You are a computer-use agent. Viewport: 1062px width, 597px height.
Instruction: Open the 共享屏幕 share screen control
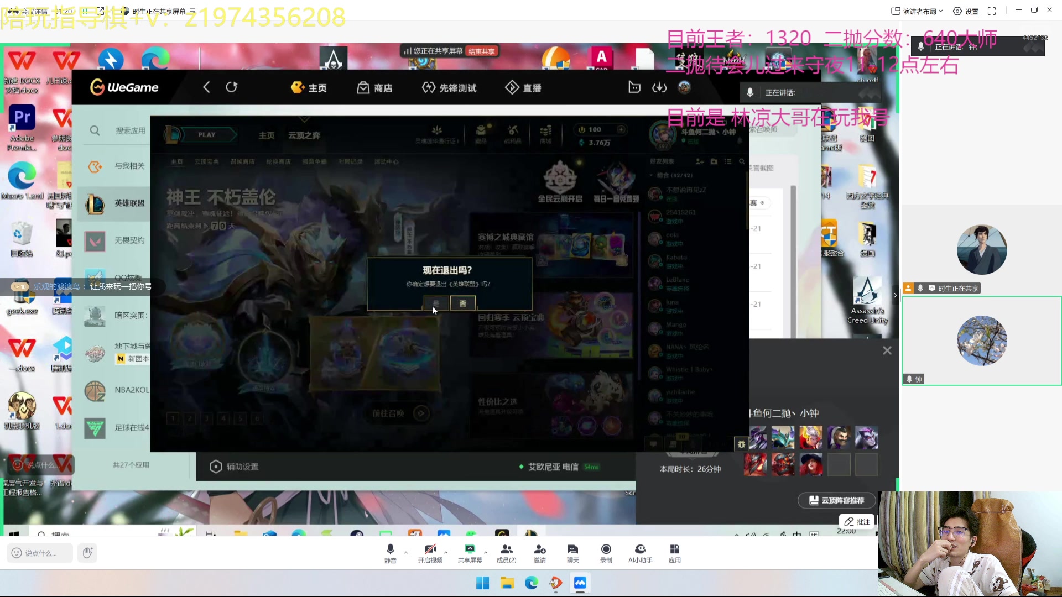coord(470,553)
